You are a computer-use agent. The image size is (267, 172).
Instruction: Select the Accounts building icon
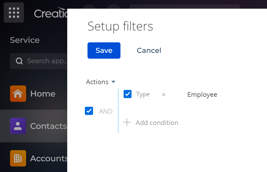click(x=18, y=158)
